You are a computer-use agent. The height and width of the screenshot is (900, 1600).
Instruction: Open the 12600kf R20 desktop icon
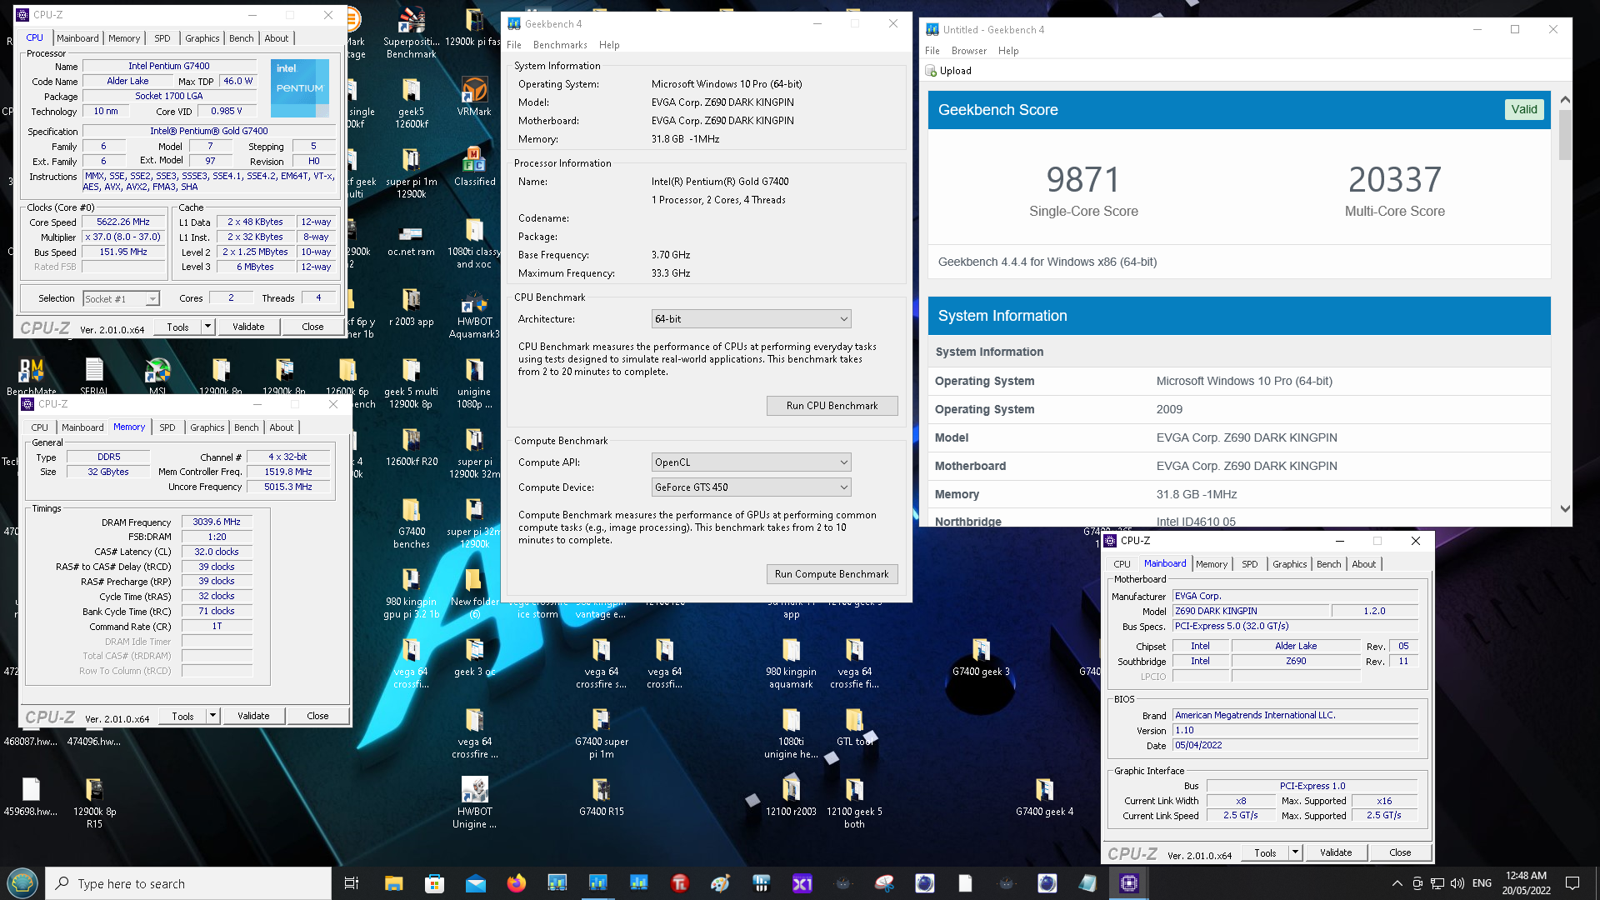411,447
